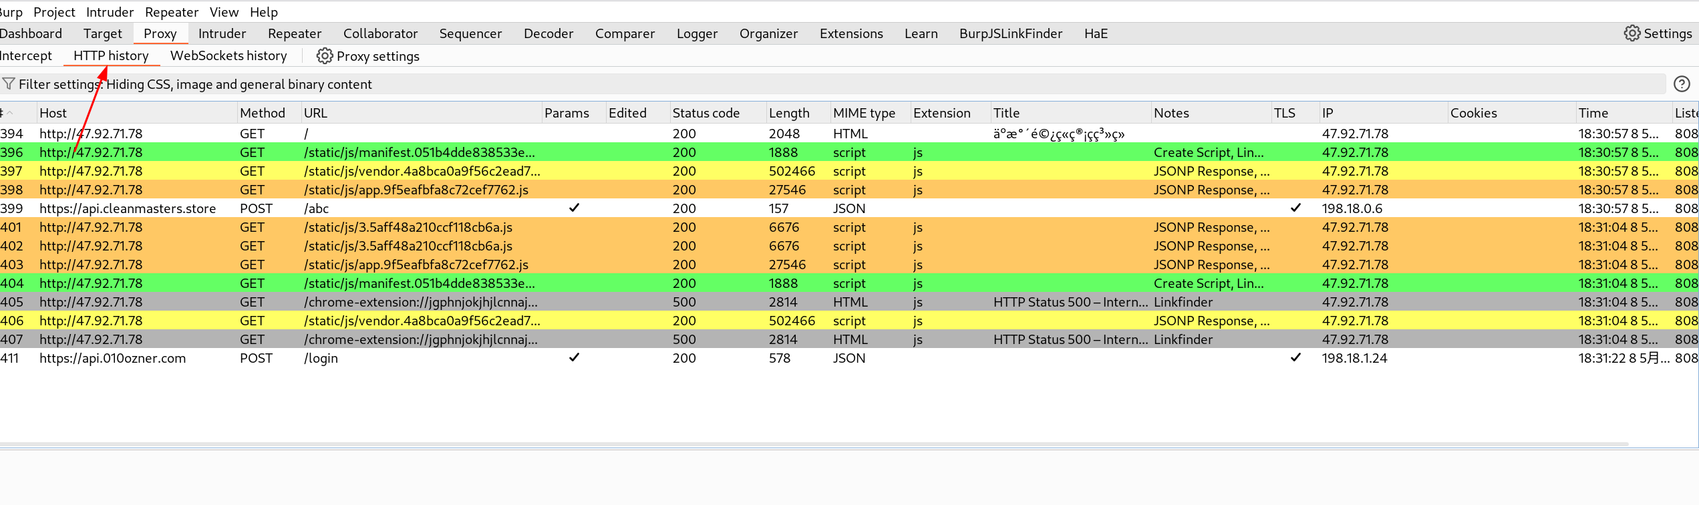The width and height of the screenshot is (1699, 505).
Task: Switch to the Target tab
Action: pyautogui.click(x=102, y=33)
